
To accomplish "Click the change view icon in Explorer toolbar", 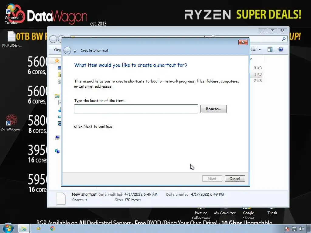I will click(253, 49).
